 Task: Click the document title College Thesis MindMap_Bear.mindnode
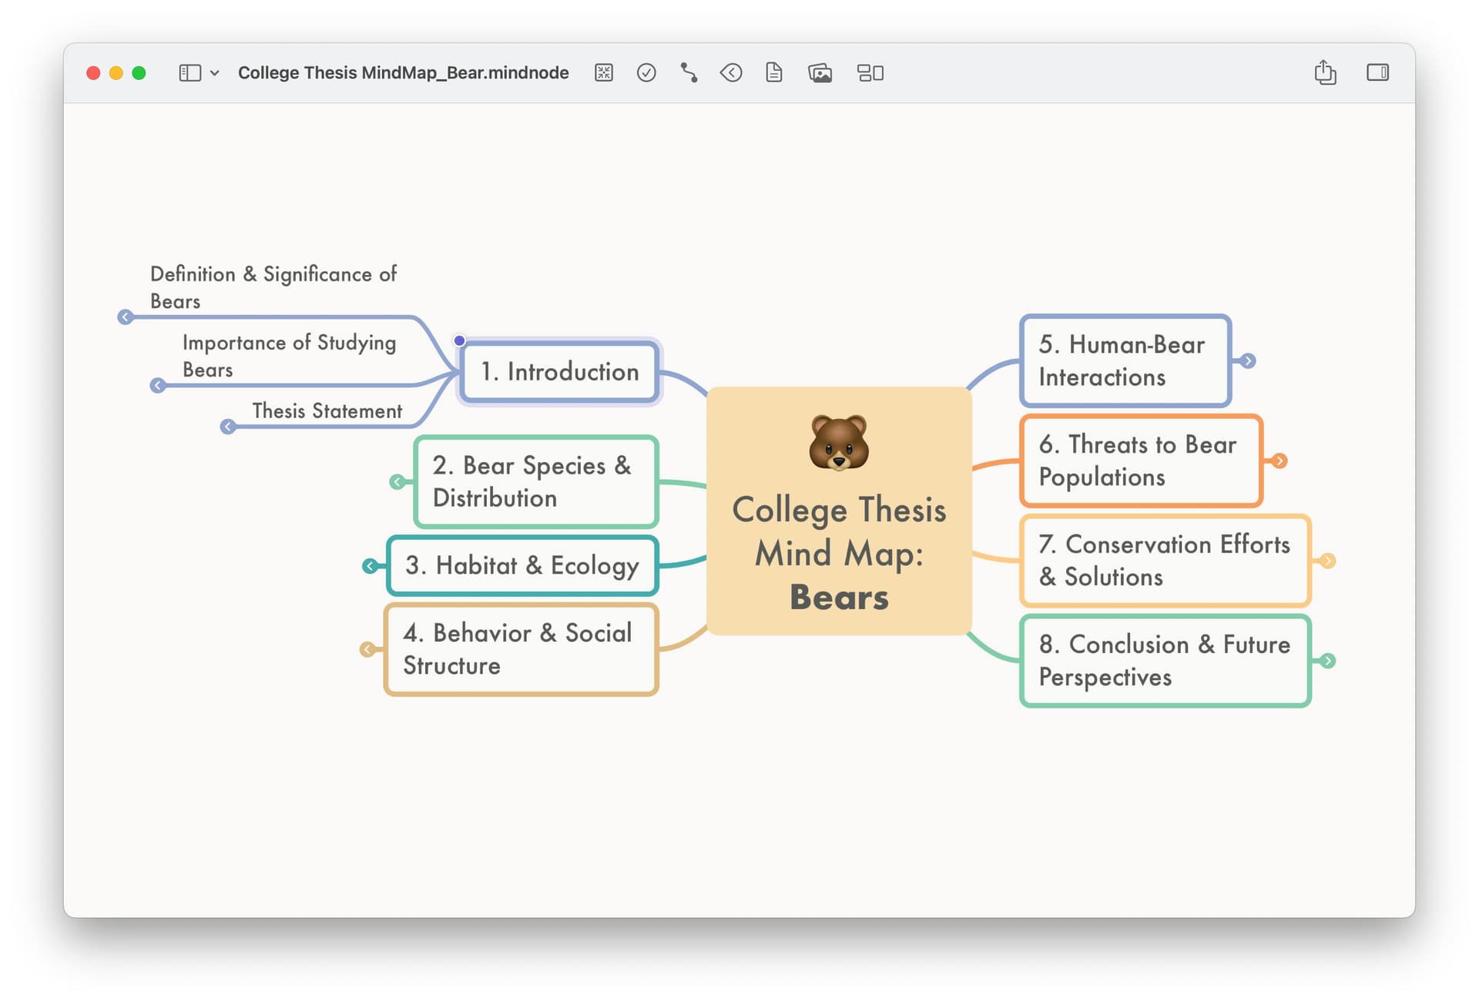[404, 72]
